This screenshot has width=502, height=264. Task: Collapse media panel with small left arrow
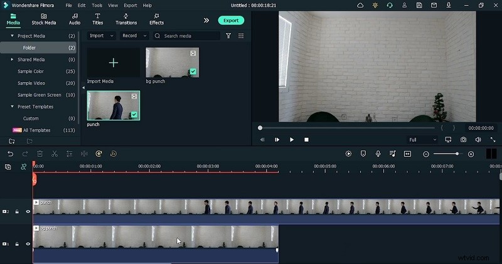(x=83, y=88)
